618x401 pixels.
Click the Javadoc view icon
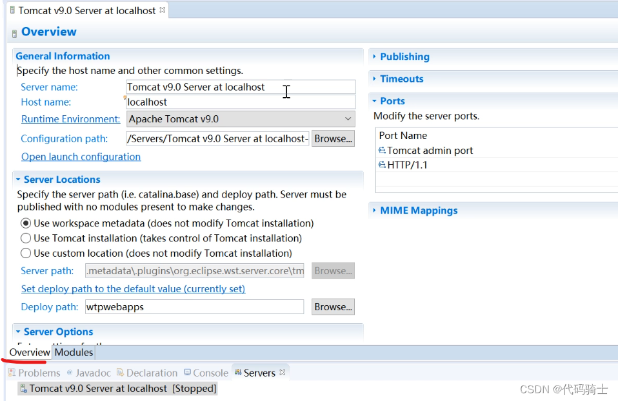(70, 373)
